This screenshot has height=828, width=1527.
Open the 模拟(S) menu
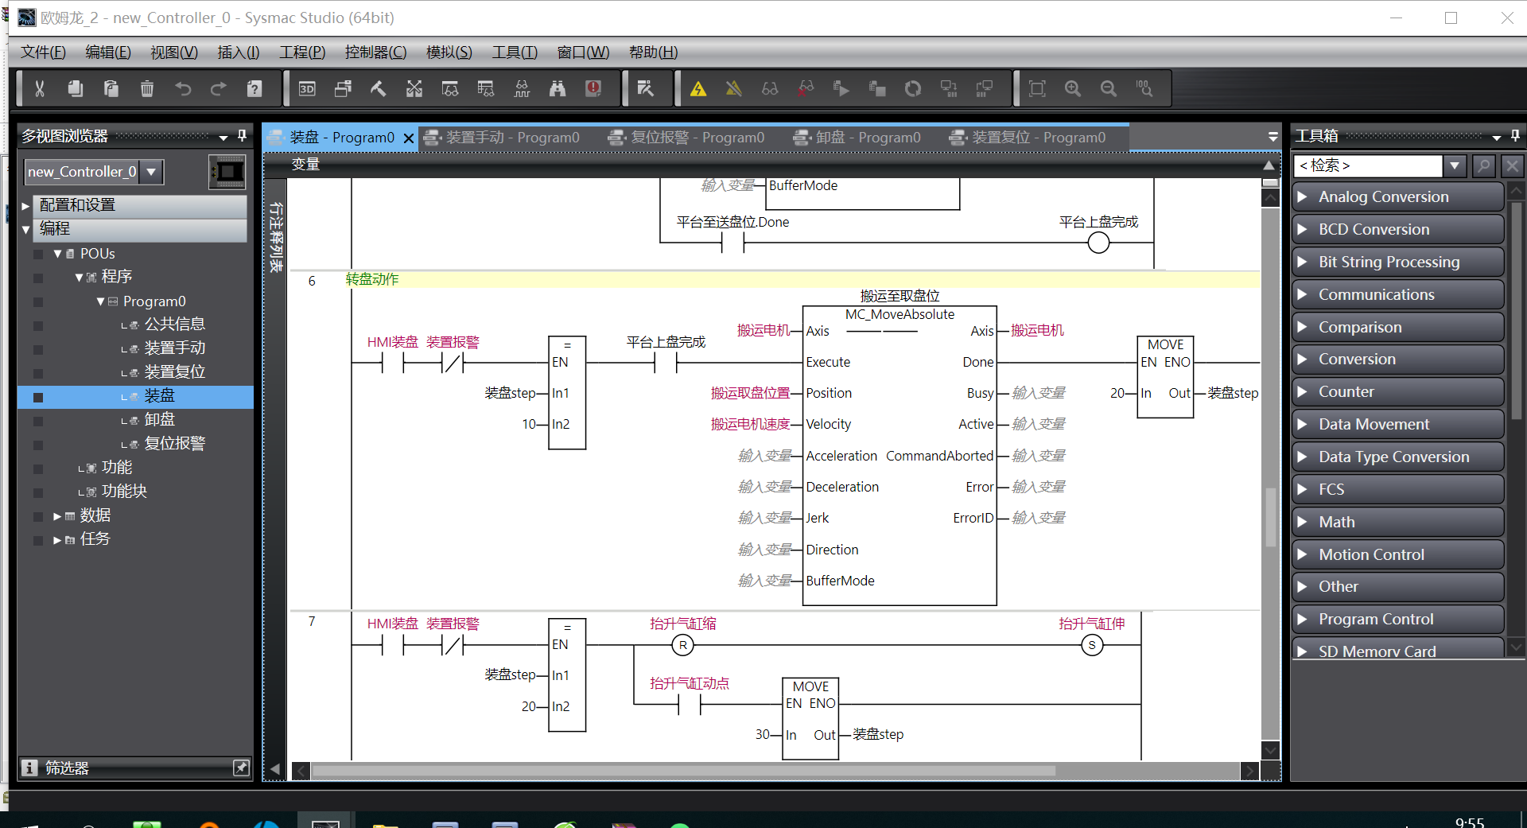click(449, 52)
